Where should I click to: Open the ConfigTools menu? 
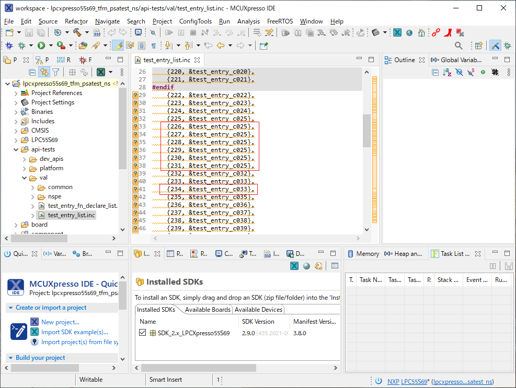tap(195, 21)
